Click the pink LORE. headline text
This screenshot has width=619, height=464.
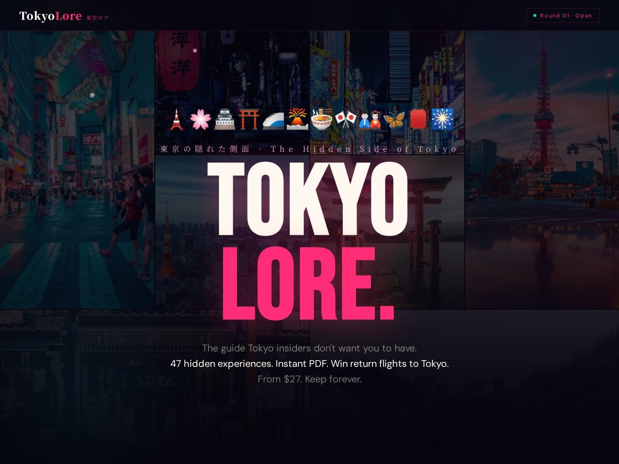[308, 283]
